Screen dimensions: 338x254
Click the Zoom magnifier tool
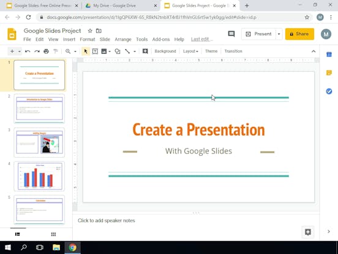(x=68, y=51)
